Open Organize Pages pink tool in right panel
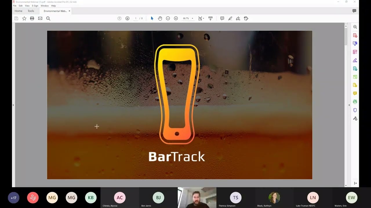The height and width of the screenshot is (208, 371). point(355,52)
